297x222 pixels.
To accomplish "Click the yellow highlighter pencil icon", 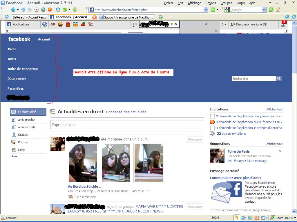I will pyautogui.click(x=278, y=10).
